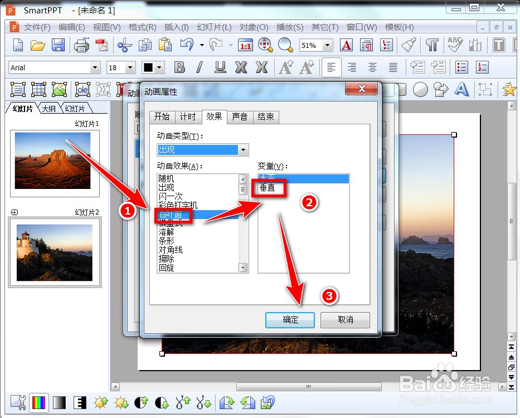Image resolution: width=520 pixels, height=418 pixels.
Task: Select 幻灯片1 desert thumbnail
Action: 55,163
